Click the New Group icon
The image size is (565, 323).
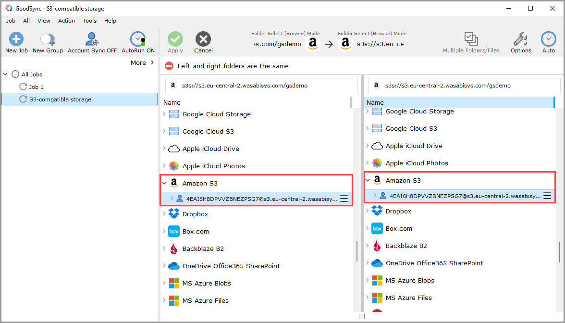[x=48, y=39]
